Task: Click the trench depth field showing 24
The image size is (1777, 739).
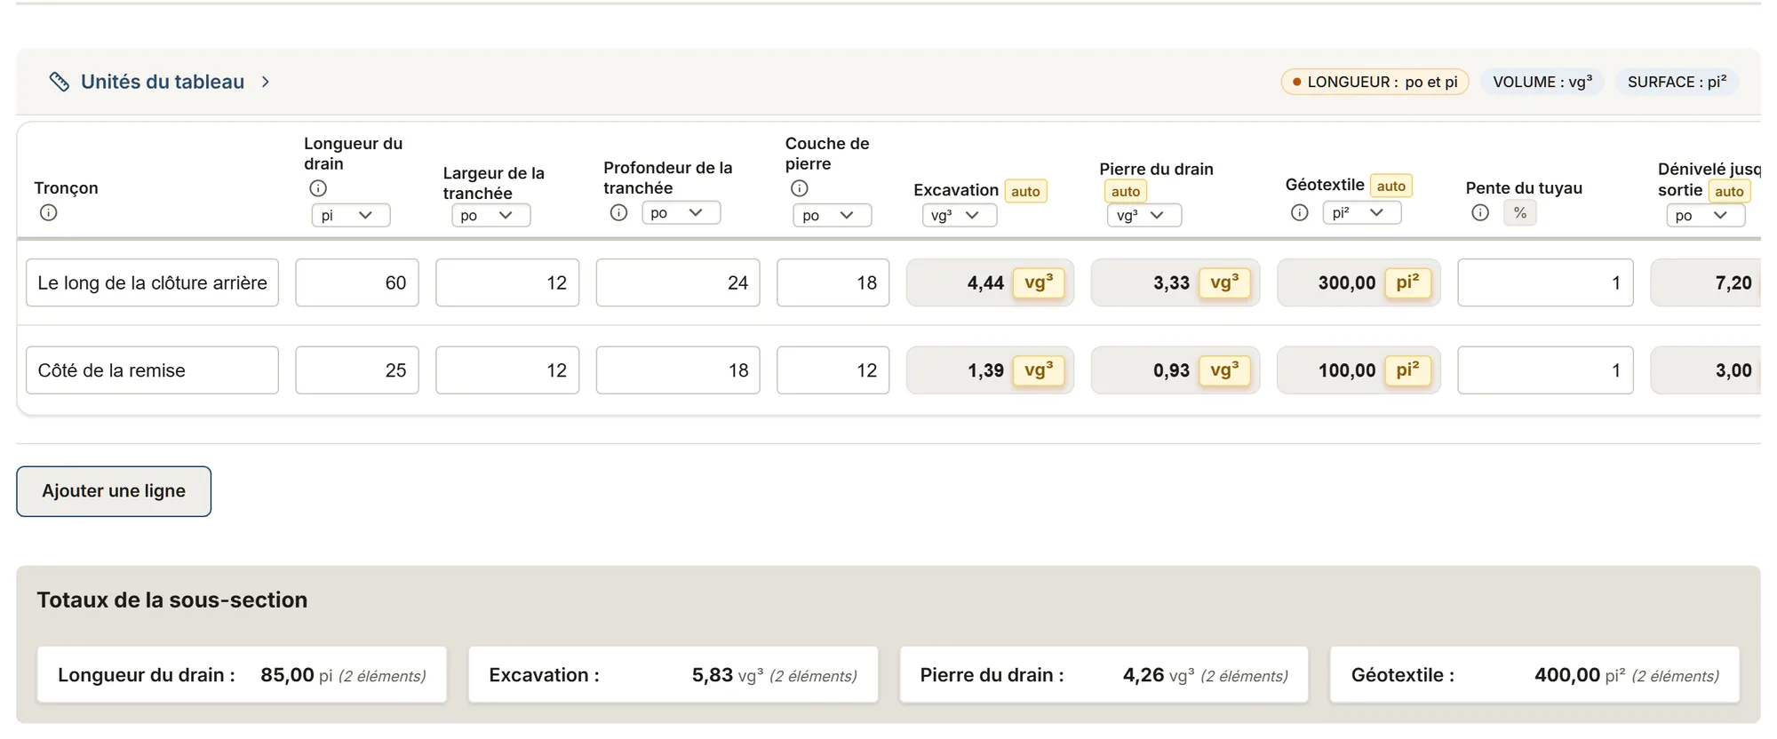Action: (x=678, y=282)
